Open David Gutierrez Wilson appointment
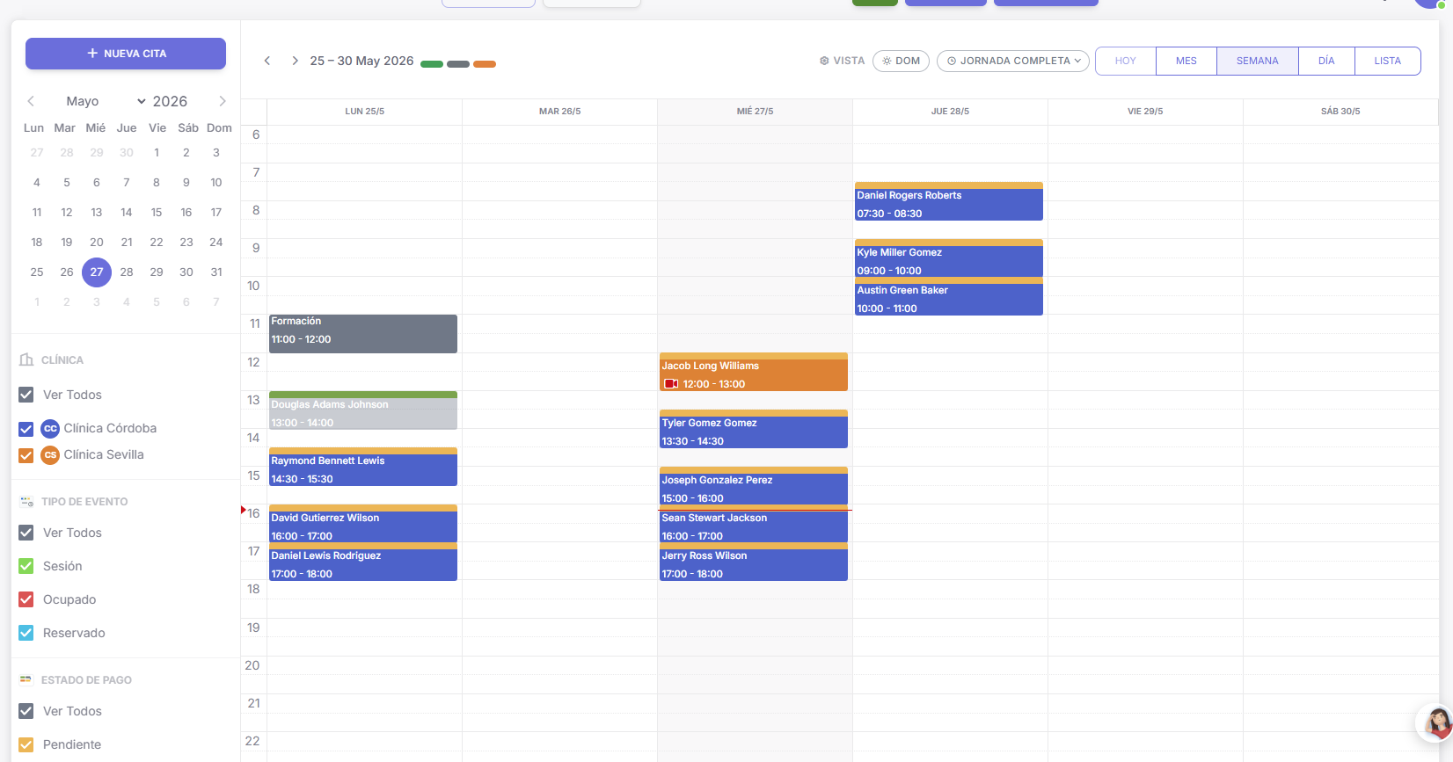The image size is (1453, 762). pyautogui.click(x=363, y=523)
